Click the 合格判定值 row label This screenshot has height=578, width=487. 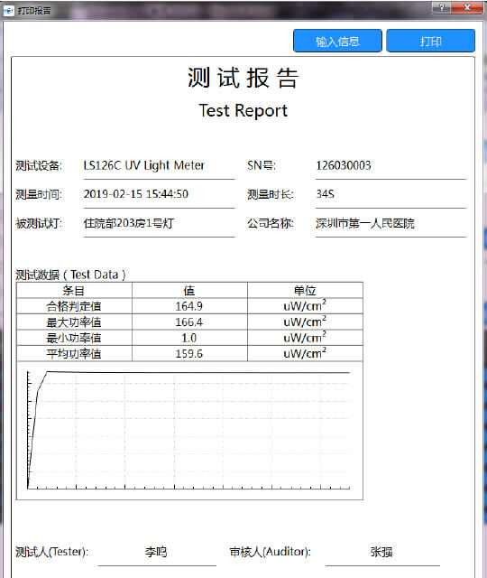point(74,306)
